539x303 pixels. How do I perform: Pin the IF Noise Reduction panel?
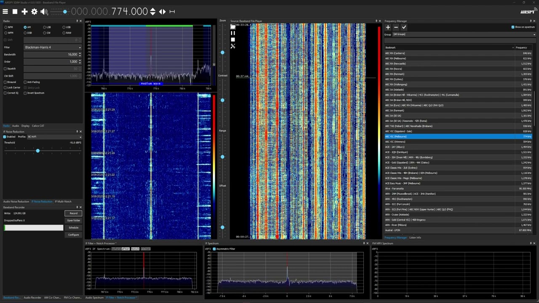[77, 132]
